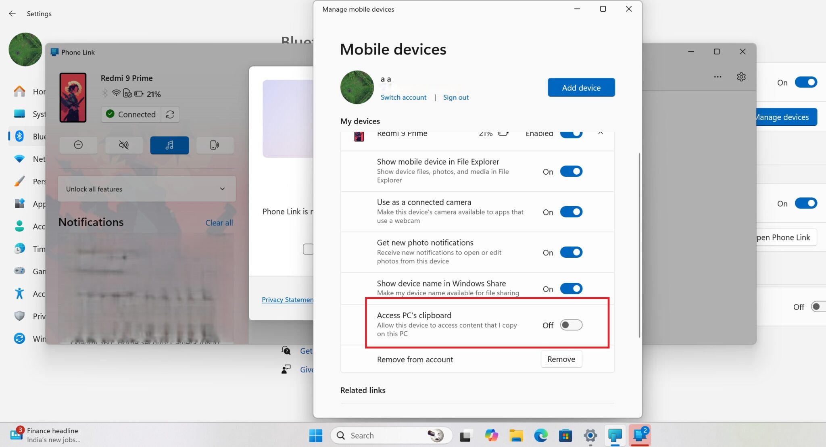This screenshot has height=447, width=826.
Task: Turn on Access PC's clipboard
Action: pyautogui.click(x=571, y=325)
